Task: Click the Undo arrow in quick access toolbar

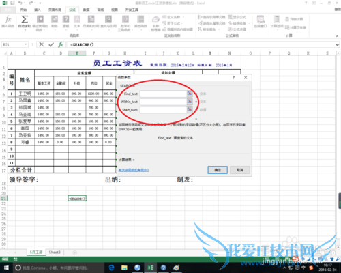Action: [20, 3]
